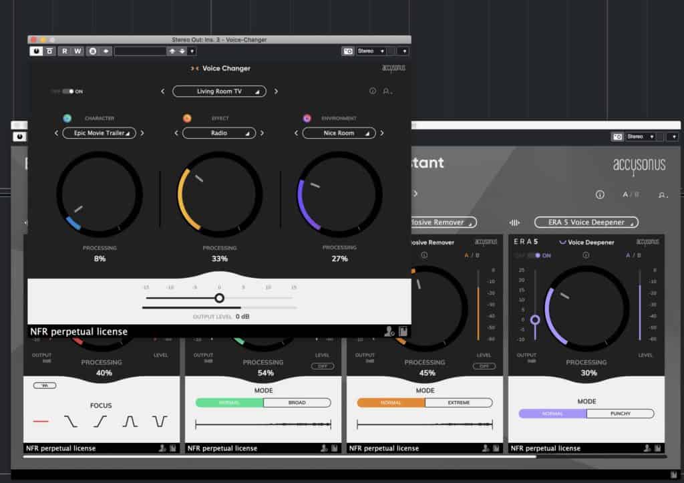Open the Stereo dropdown in the rear plugin window
Screen dimensions: 684x483
[641, 137]
